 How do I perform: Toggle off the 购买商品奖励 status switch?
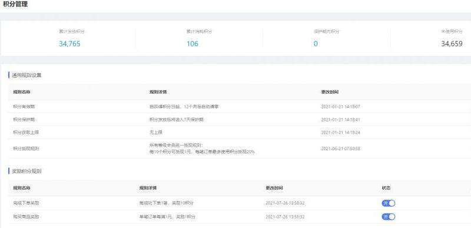[x=389, y=217]
